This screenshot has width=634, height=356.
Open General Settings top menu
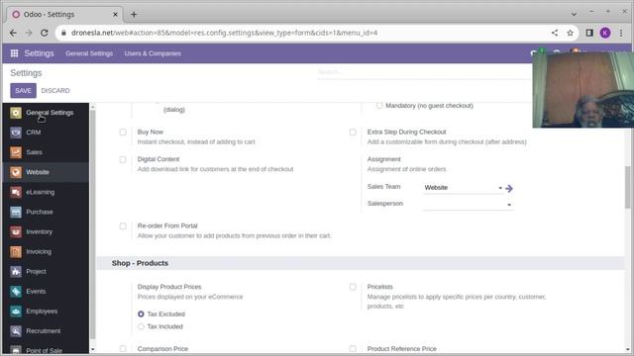click(x=89, y=53)
